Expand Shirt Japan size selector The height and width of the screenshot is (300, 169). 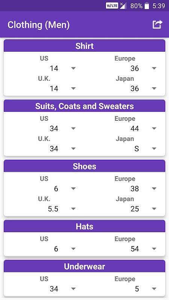pos(125,88)
